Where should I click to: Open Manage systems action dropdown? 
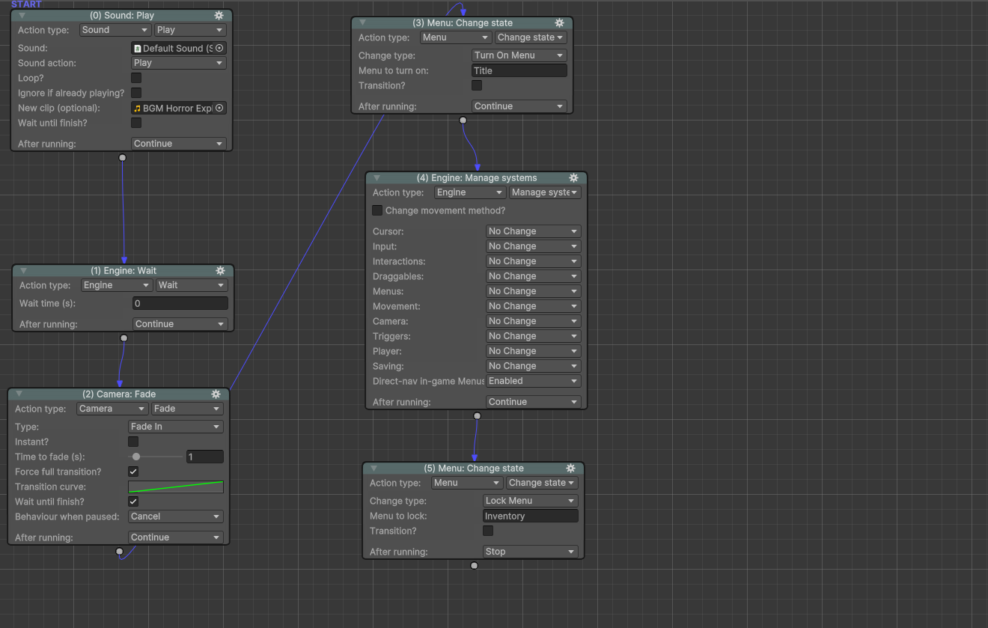pyautogui.click(x=545, y=192)
